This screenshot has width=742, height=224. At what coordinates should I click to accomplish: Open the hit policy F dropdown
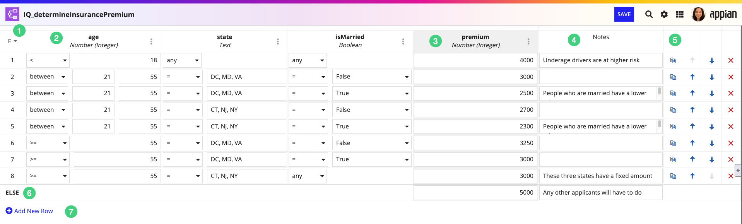tap(12, 41)
